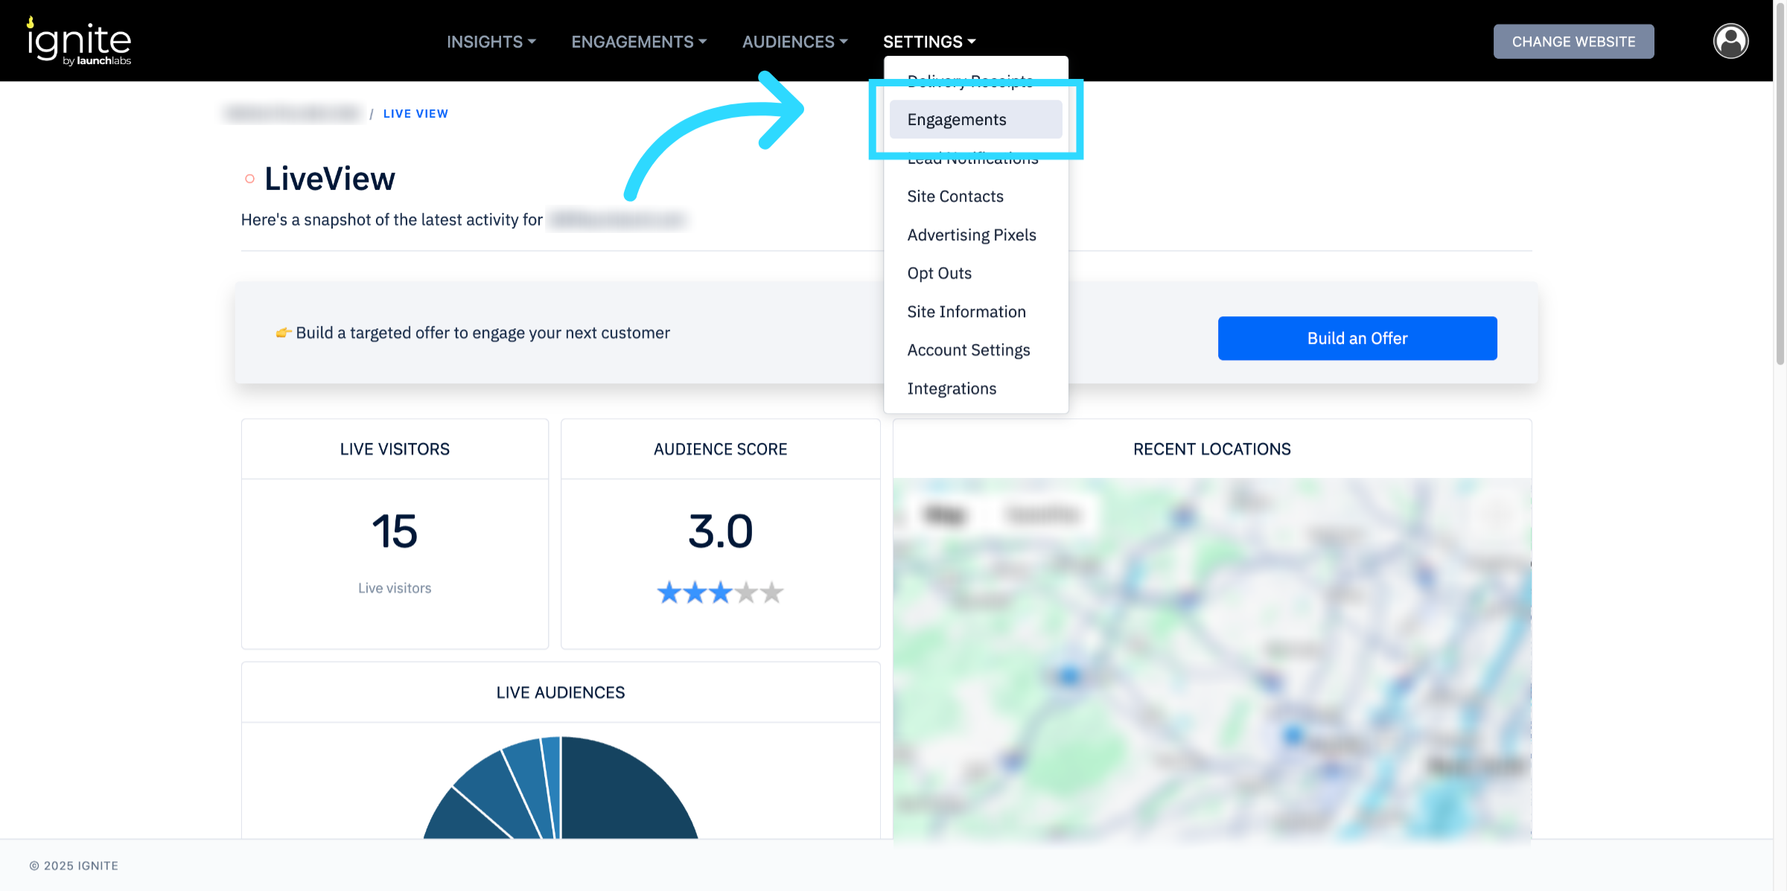Open the user profile avatar icon
1787x891 pixels.
point(1730,41)
